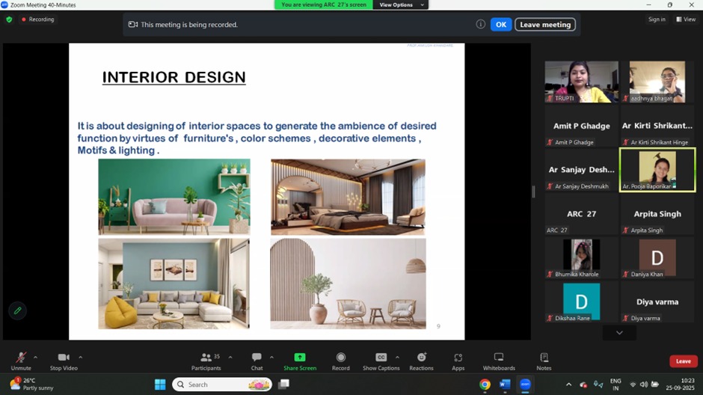Open the Notes icon
Screen dimensions: 703x395
(x=544, y=358)
